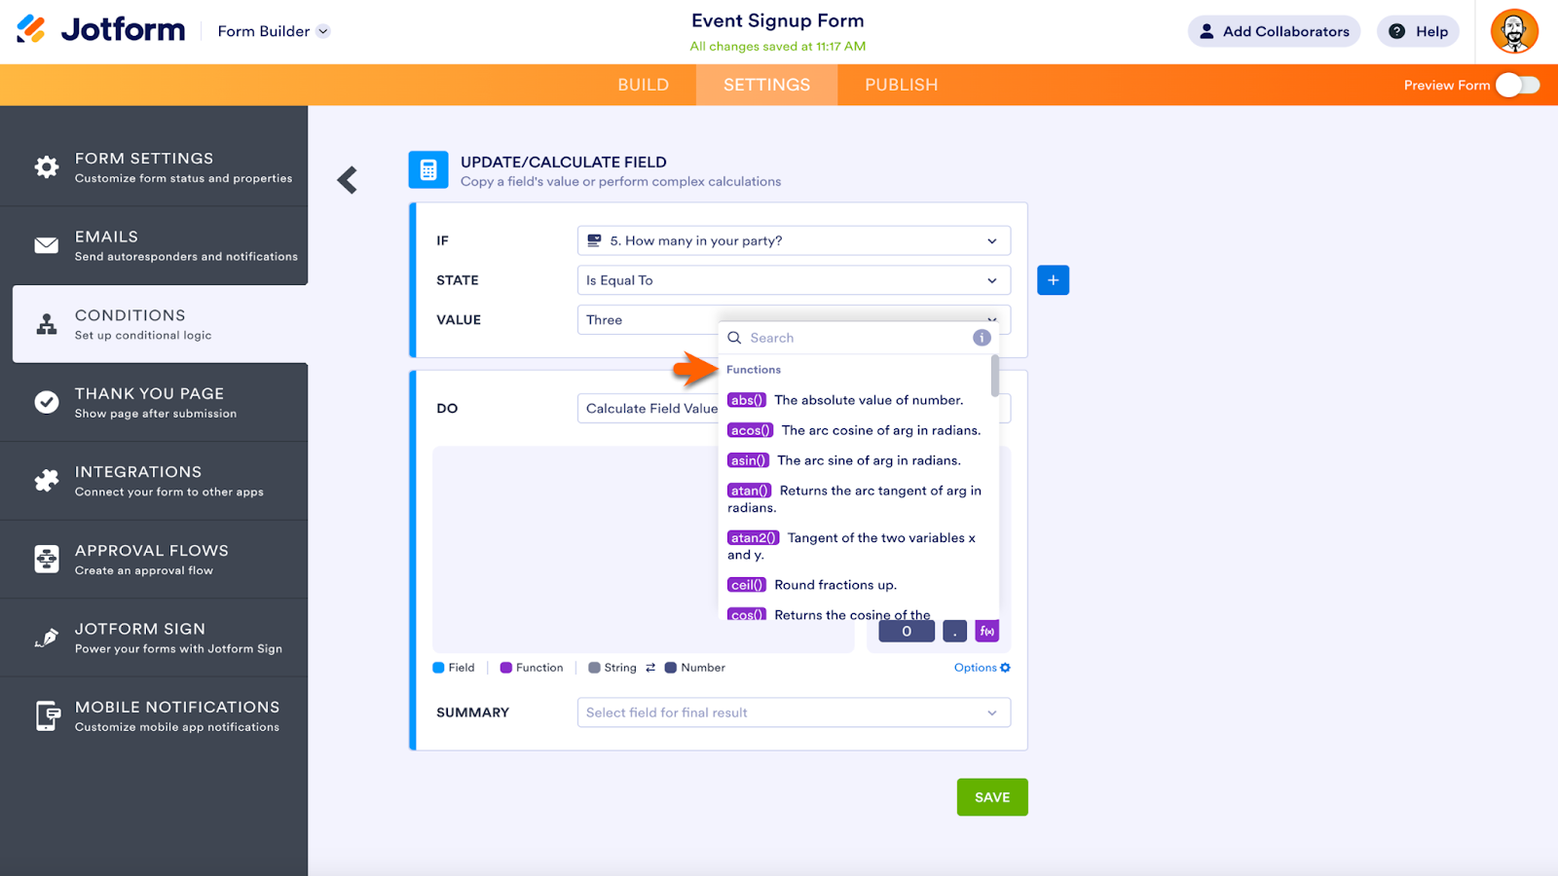Click the f(x) function keypad button

click(x=986, y=632)
